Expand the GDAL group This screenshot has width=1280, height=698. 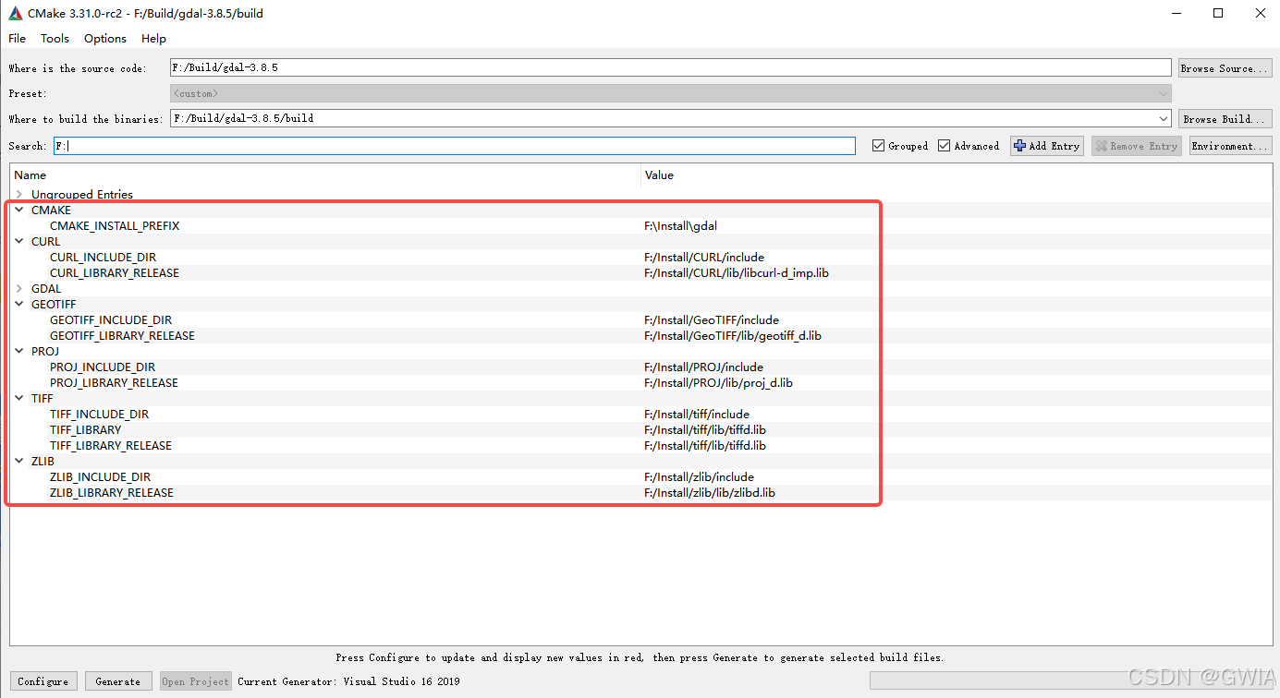coord(19,289)
